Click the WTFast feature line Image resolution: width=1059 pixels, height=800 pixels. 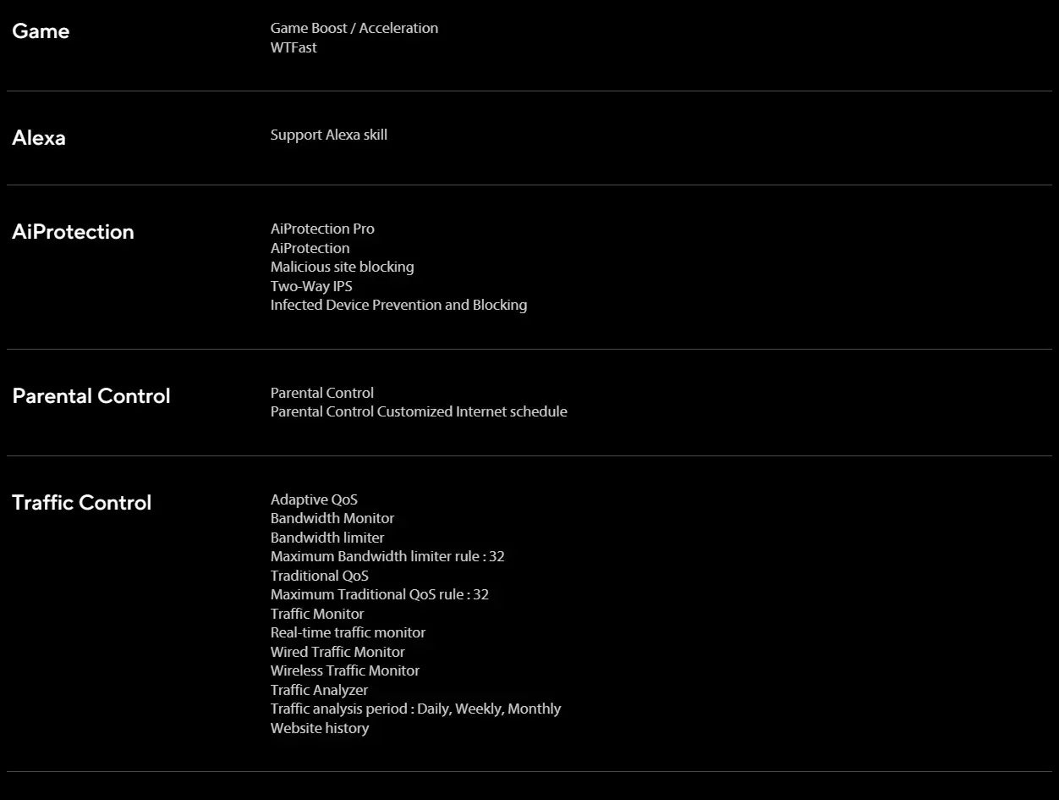(x=294, y=47)
